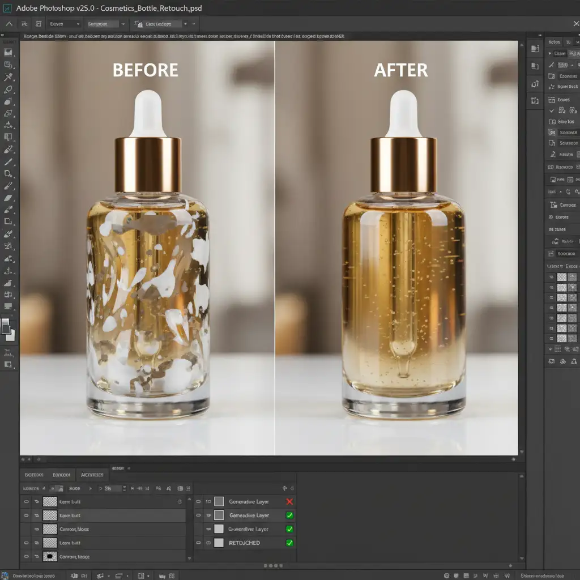
Task: Uncheck the green checkbox on RETOUCHED layer
Action: [289, 543]
